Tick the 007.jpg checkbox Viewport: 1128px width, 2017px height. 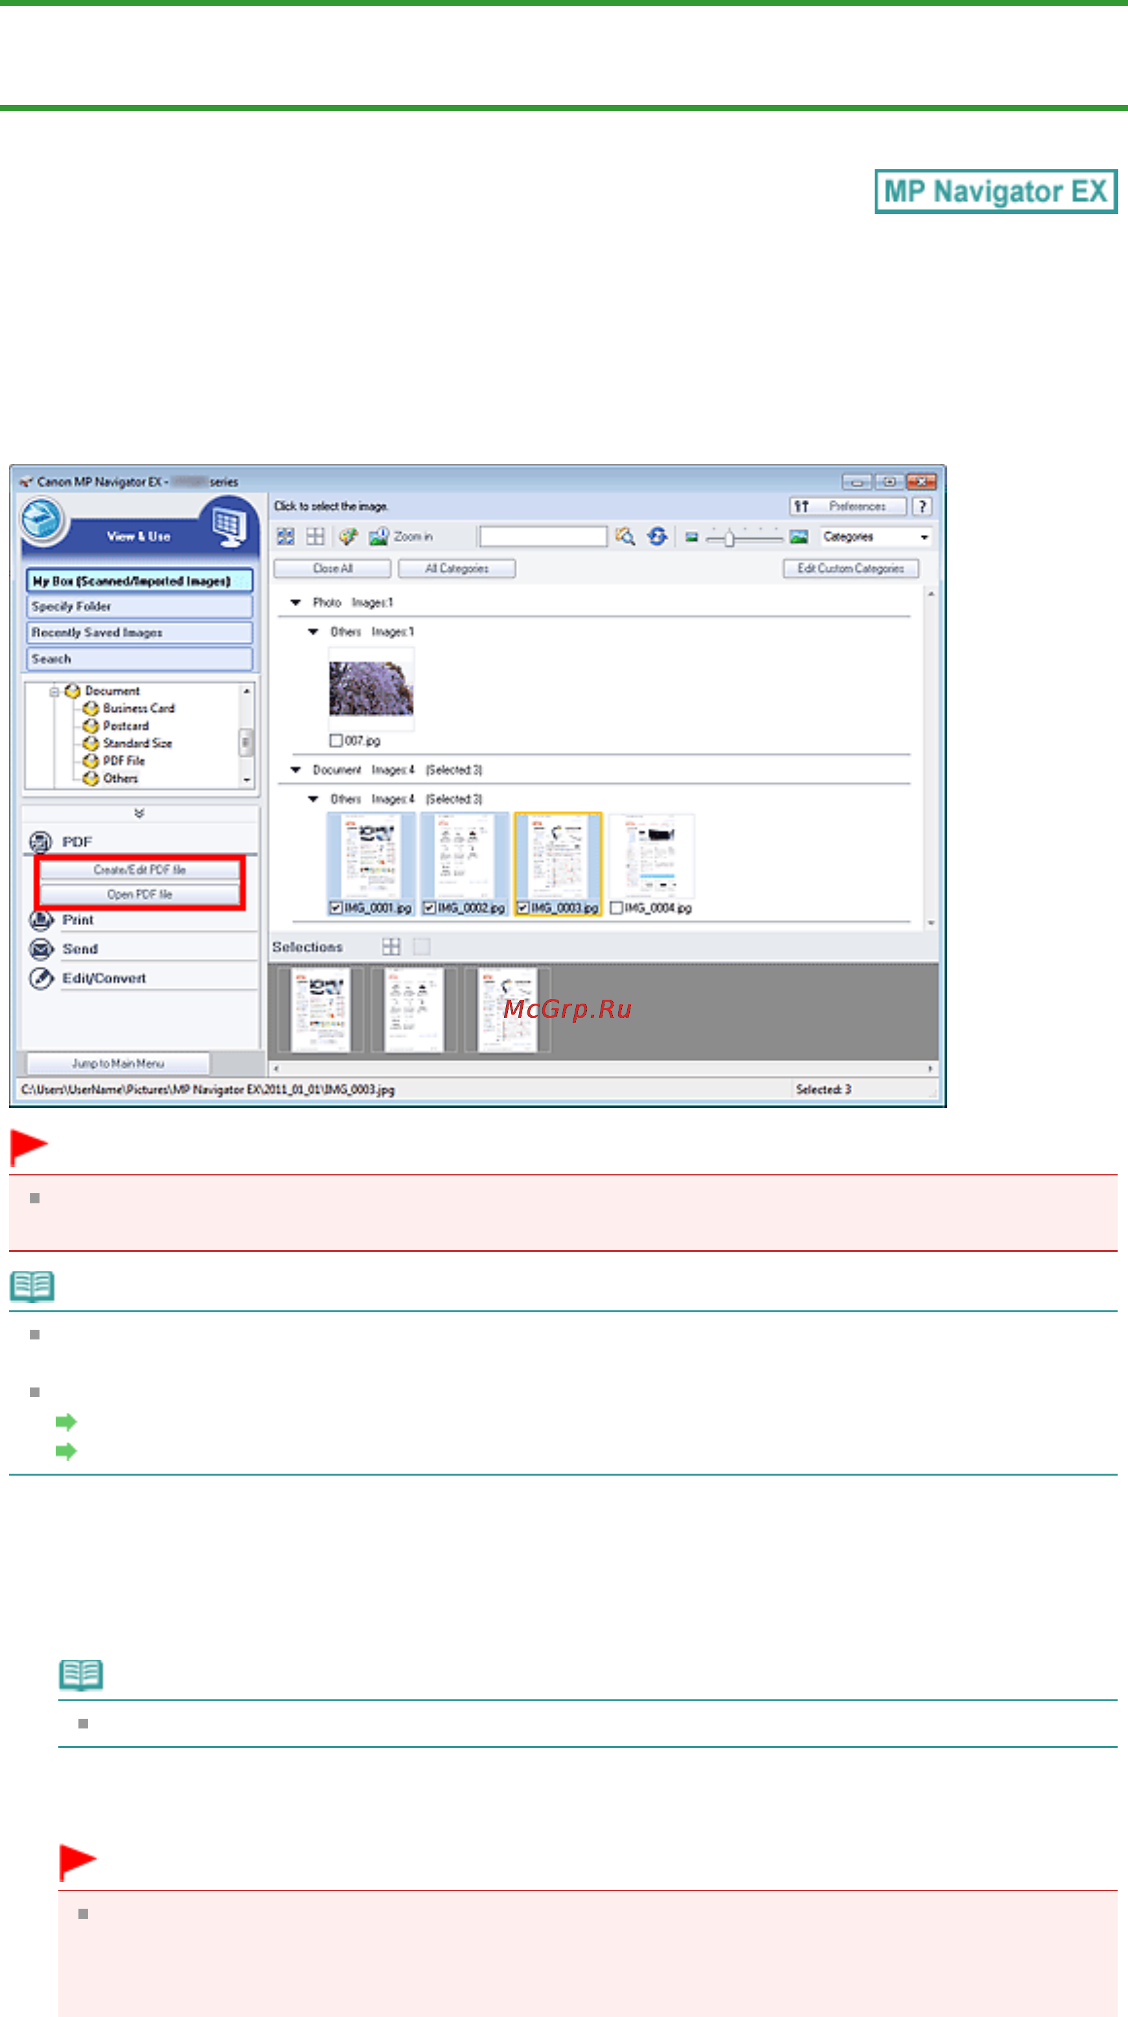[x=336, y=740]
